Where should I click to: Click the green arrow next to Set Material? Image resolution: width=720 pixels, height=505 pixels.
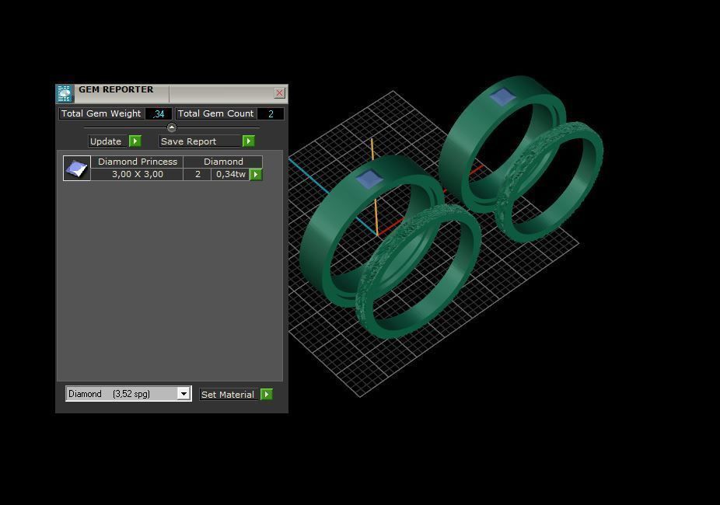pyautogui.click(x=266, y=394)
